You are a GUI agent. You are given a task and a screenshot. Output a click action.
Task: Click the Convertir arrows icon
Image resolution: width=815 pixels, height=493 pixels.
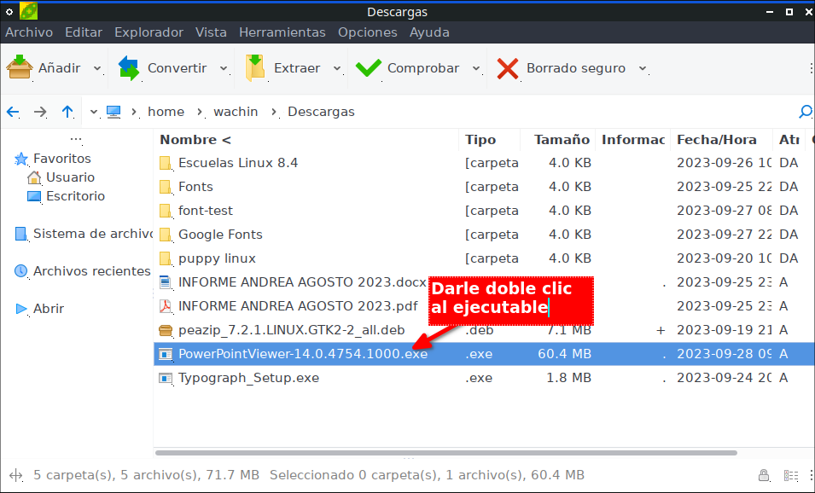pos(129,68)
